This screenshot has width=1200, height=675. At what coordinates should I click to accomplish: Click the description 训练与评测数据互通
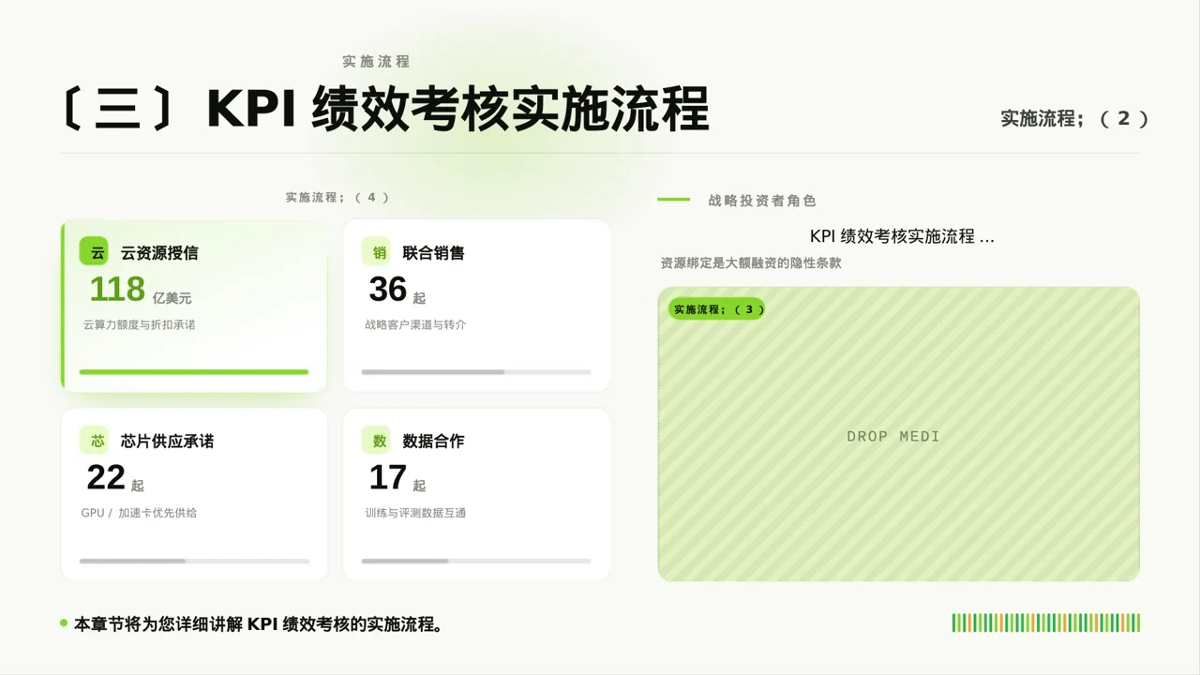pos(415,513)
